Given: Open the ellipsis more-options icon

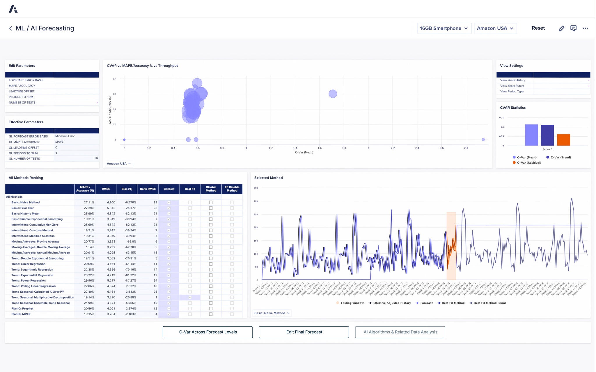Looking at the screenshot, I should click(x=585, y=28).
